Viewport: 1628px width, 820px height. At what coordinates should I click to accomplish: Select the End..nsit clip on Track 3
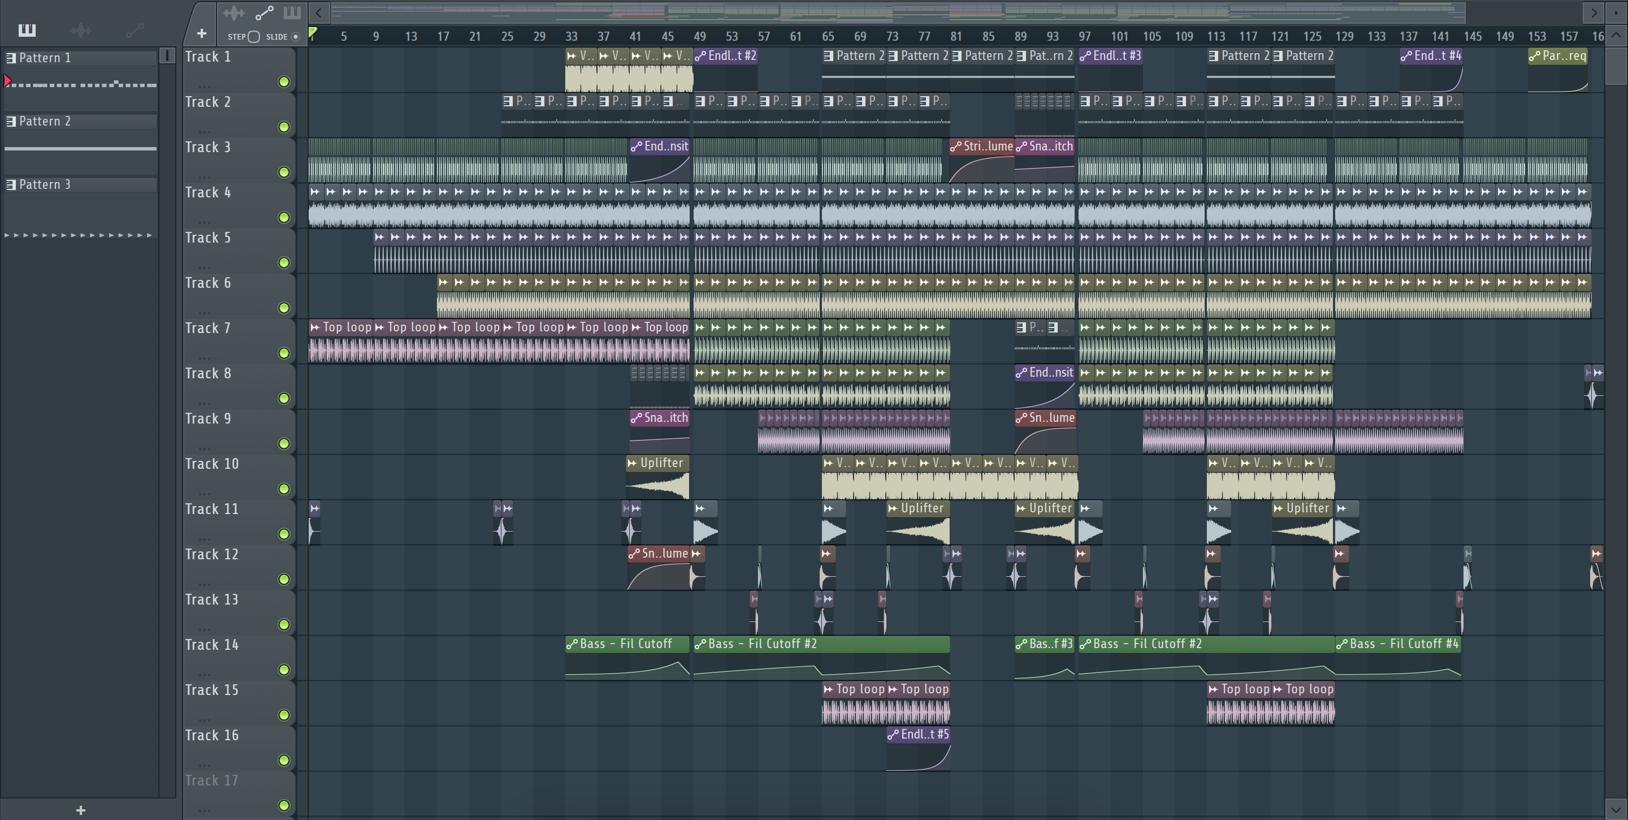660,161
